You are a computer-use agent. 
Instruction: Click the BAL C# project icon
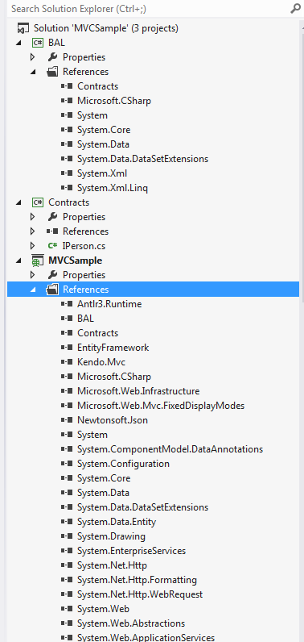pyautogui.click(x=38, y=43)
